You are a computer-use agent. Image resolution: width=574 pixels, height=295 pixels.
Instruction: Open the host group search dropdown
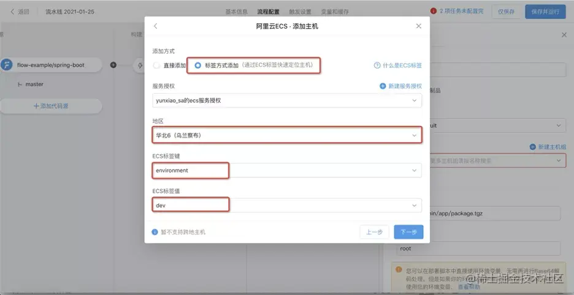(x=498, y=160)
